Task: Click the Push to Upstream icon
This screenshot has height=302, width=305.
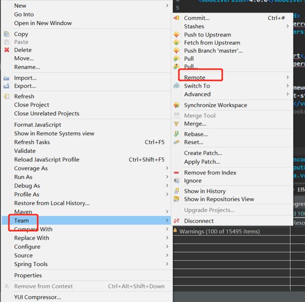Action: [176, 35]
